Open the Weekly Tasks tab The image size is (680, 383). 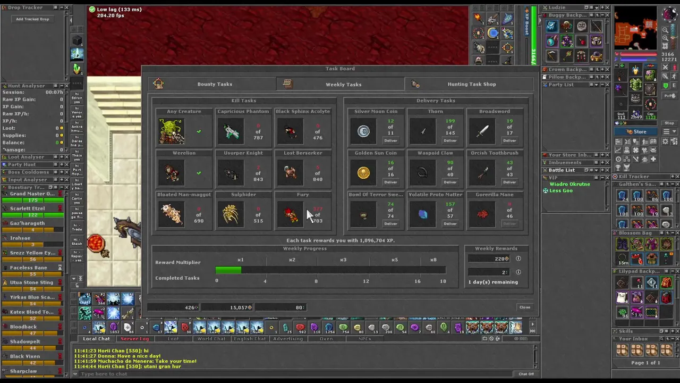pyautogui.click(x=340, y=84)
